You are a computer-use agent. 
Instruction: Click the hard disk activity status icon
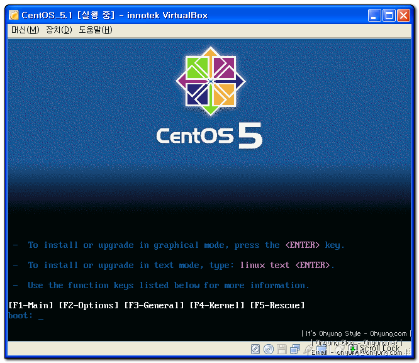(255, 349)
